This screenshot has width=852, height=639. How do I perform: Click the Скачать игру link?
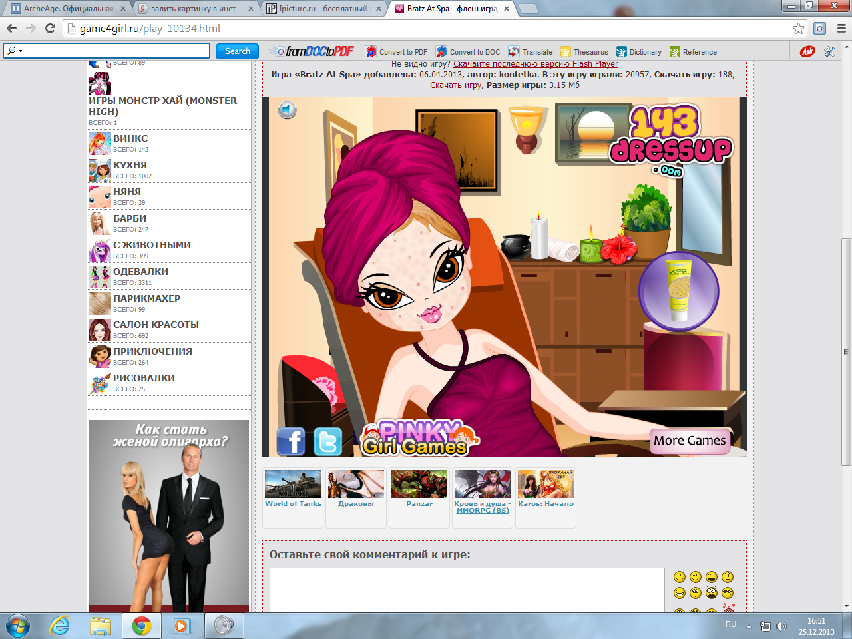tap(455, 85)
